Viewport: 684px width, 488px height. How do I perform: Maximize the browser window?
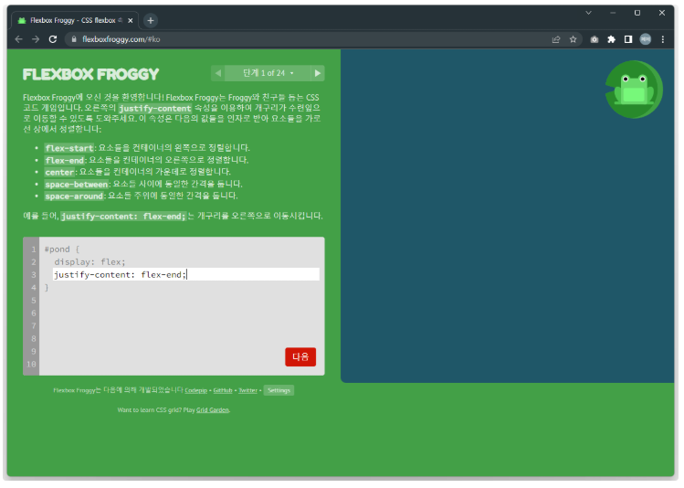tap(637, 13)
